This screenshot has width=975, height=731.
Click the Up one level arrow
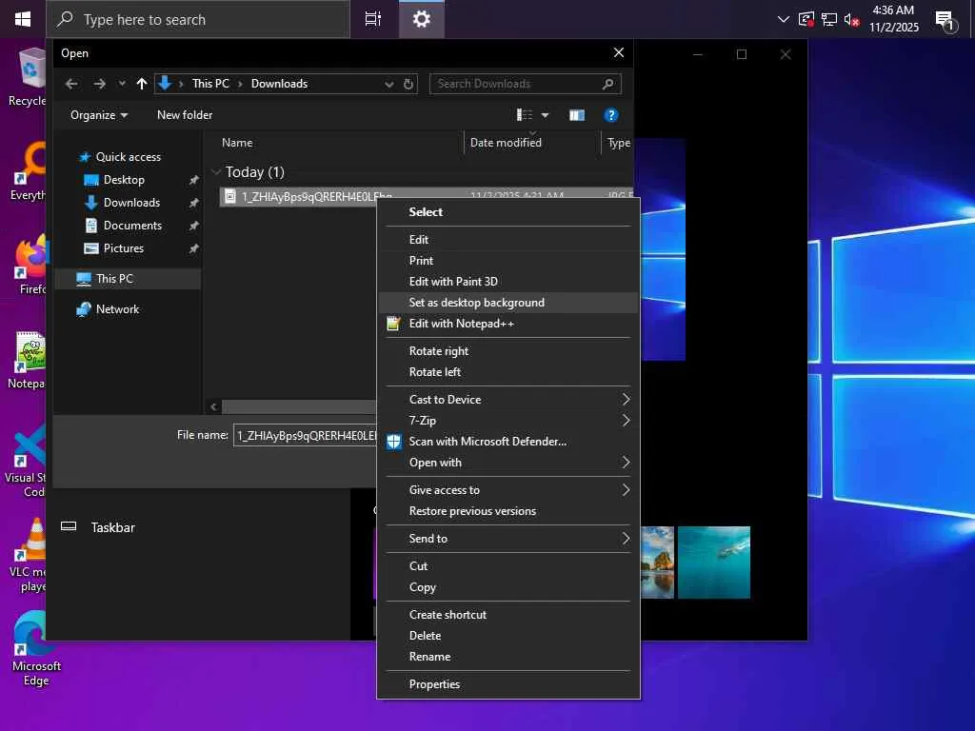(142, 84)
